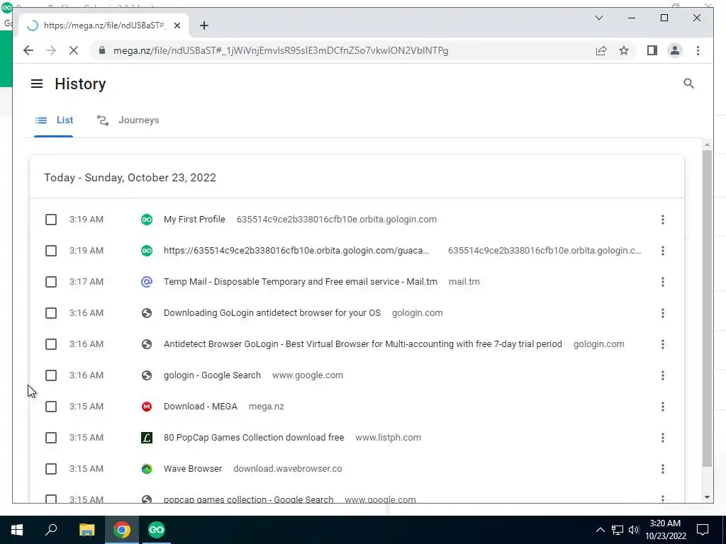Check the 80 PopCap Games Collection entry
Screen dimensions: 726x544
click(x=51, y=438)
